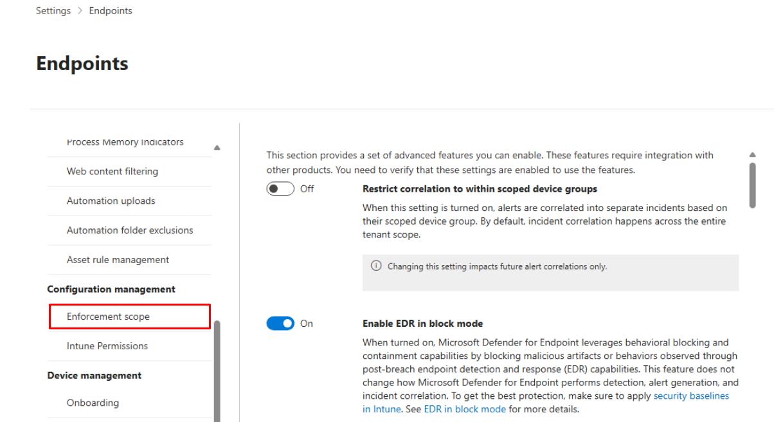Open Intune Permissions settings
The width and height of the screenshot is (774, 422).
pos(107,346)
